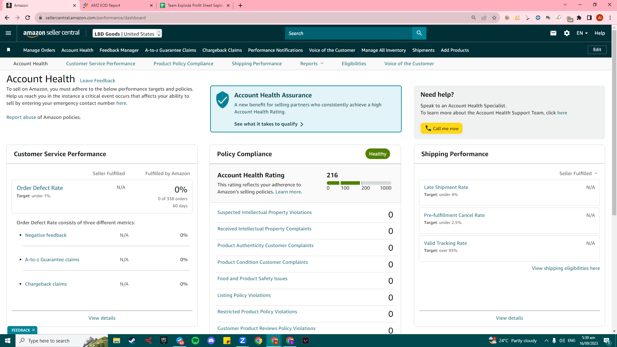
Task: Open Steam from the taskbar
Action: (x=132, y=341)
